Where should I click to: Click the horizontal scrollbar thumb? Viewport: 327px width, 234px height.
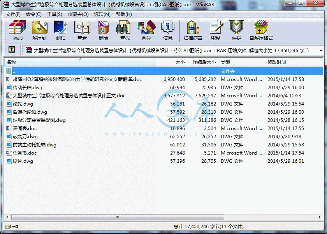point(118,217)
